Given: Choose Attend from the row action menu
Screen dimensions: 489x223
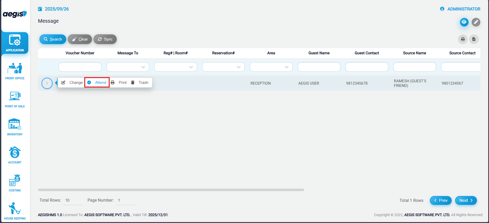Looking at the screenshot, I should click(97, 83).
